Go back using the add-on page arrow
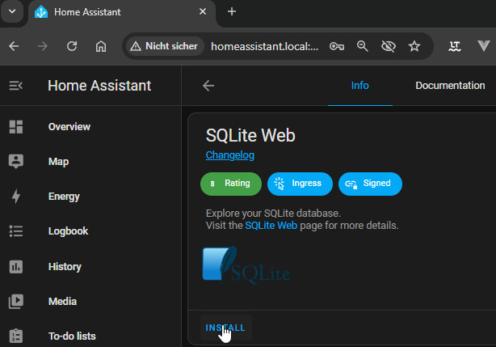The image size is (496, 347). click(208, 86)
